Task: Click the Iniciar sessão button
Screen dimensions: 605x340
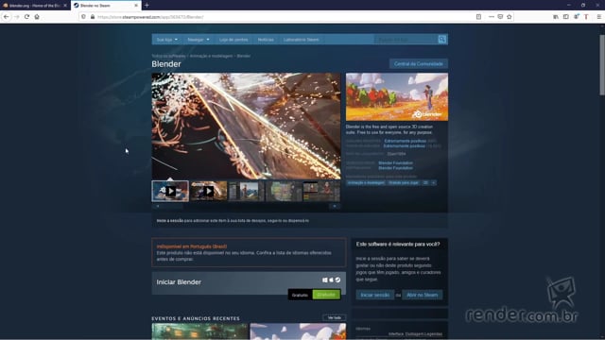Action: (374, 295)
